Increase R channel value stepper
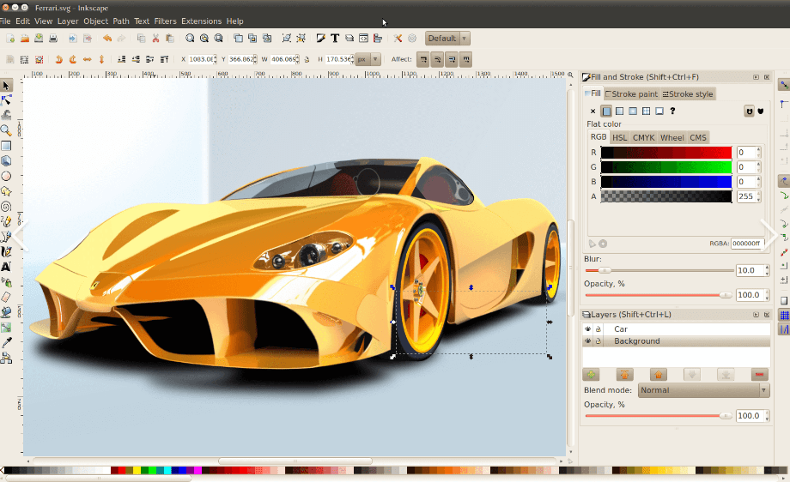The width and height of the screenshot is (790, 482). pos(758,149)
